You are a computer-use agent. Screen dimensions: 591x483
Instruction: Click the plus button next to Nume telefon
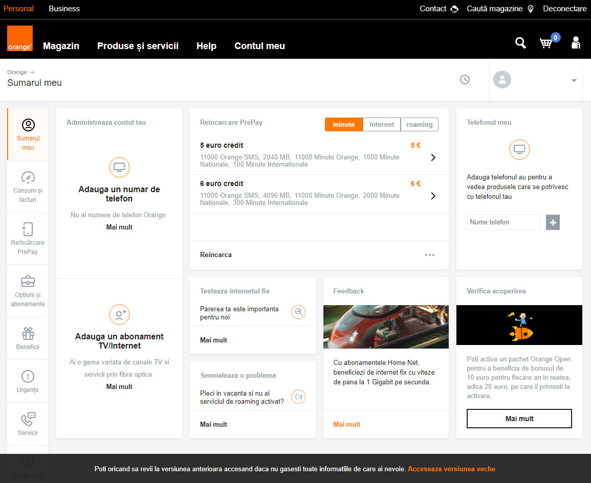coord(553,222)
